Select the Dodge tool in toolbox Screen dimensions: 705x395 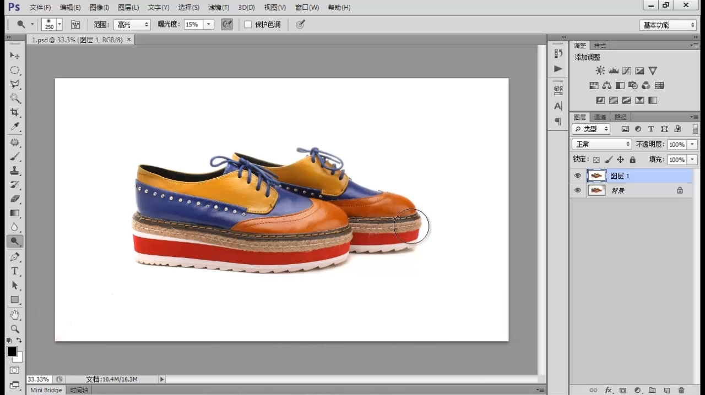(15, 241)
